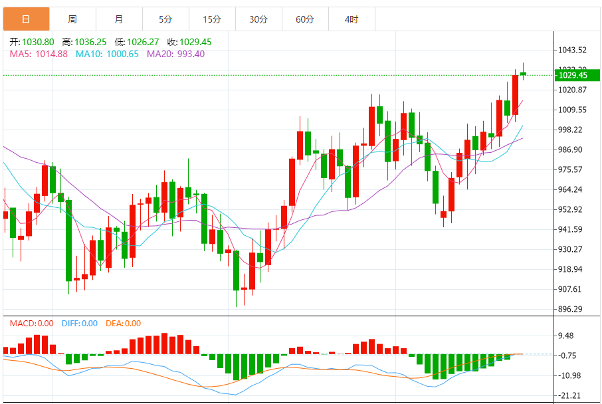The image size is (602, 404).
Task: Switch to the 周 weekly tab
Action: click(x=72, y=19)
